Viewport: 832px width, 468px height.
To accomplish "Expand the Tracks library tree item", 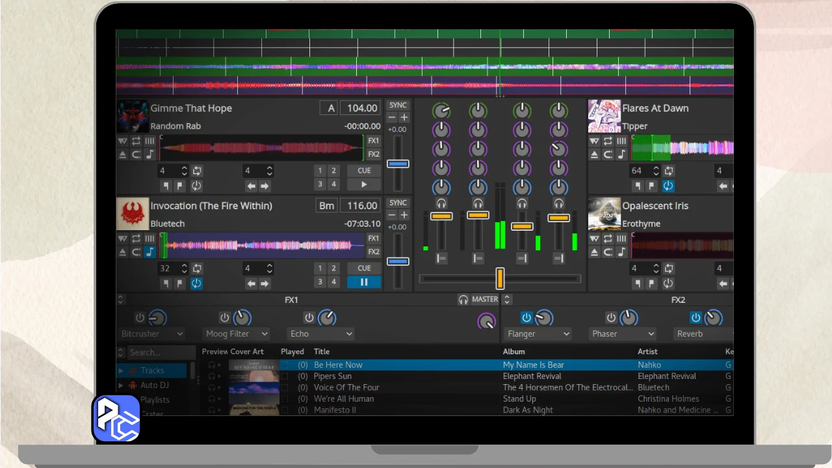I will [121, 370].
